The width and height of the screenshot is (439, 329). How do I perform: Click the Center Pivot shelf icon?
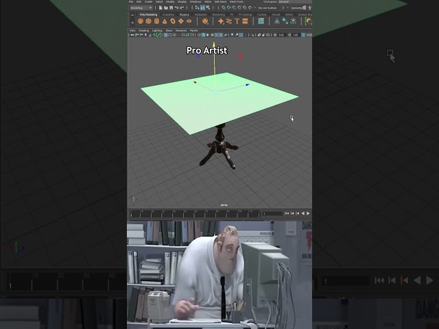pyautogui.click(x=277, y=21)
